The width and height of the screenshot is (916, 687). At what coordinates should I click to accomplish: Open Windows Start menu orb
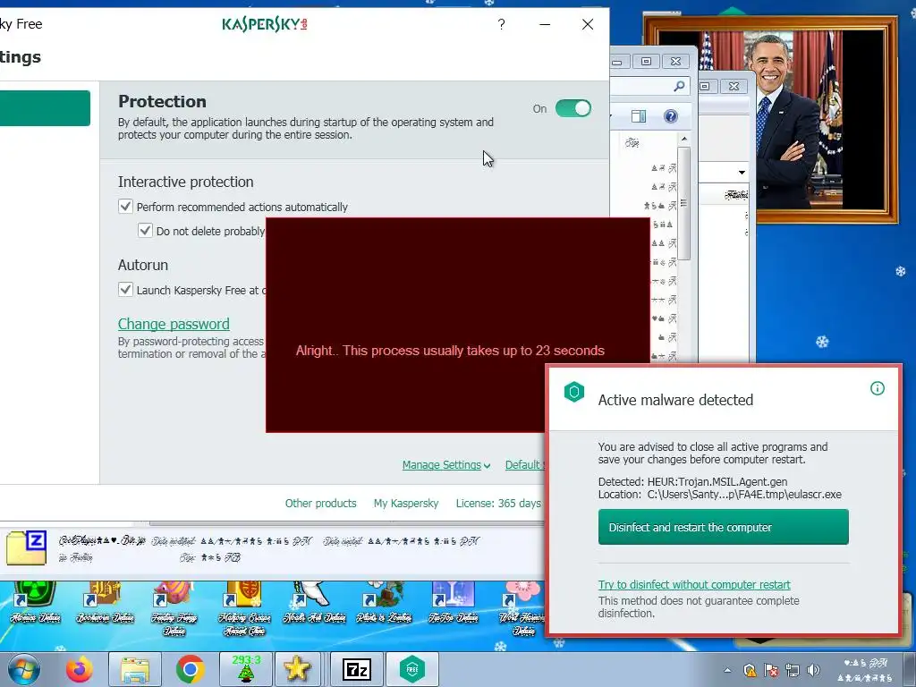pyautogui.click(x=24, y=669)
